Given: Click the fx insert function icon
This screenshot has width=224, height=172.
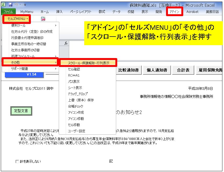Looking at the screenshot, I should click(66, 43).
